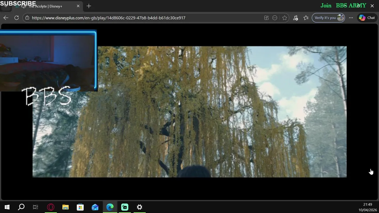The height and width of the screenshot is (213, 379).
Task: Open Microsoft Store from taskbar
Action: pyautogui.click(x=80, y=207)
